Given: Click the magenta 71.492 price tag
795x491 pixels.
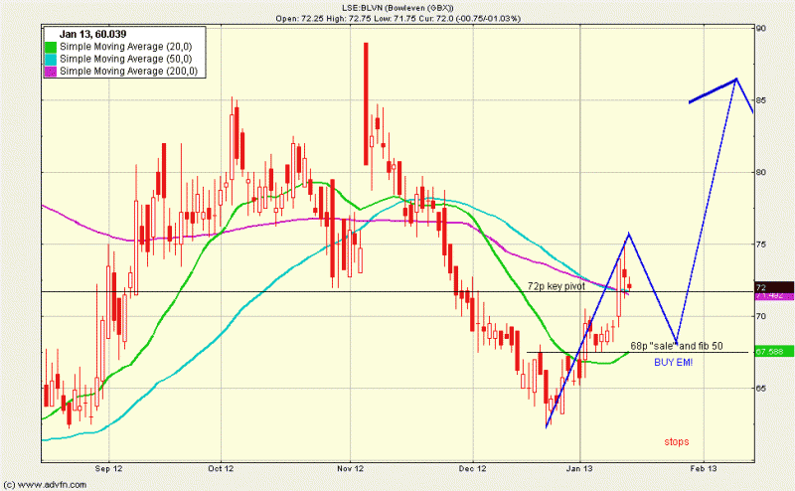Looking at the screenshot, I should point(773,296).
